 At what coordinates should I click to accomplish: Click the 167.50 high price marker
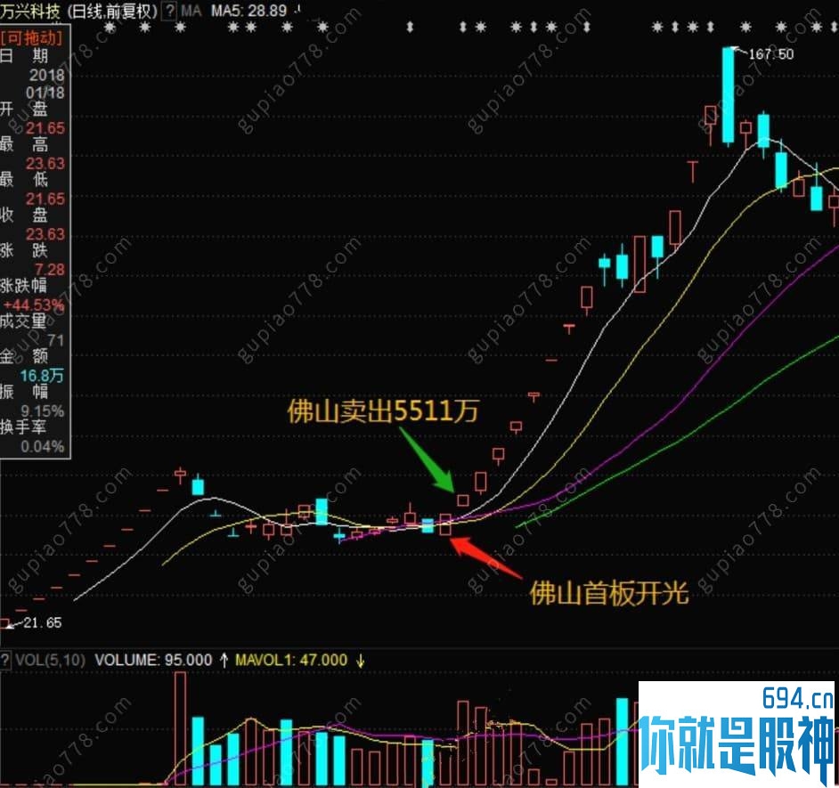click(771, 54)
